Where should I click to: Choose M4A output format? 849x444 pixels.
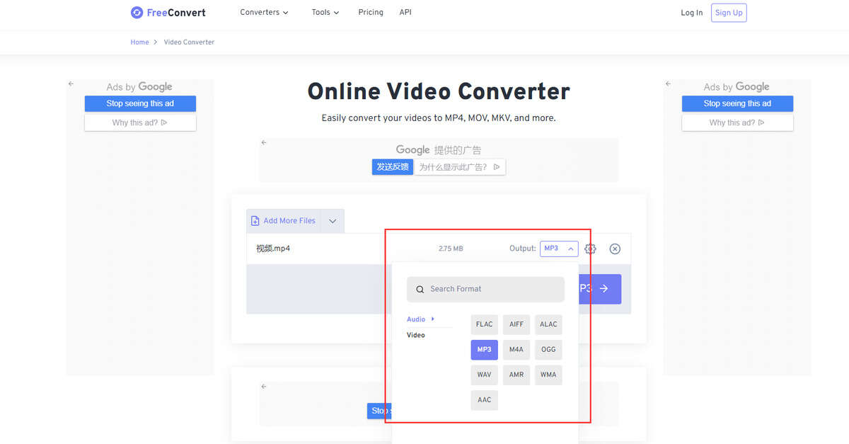tap(516, 350)
